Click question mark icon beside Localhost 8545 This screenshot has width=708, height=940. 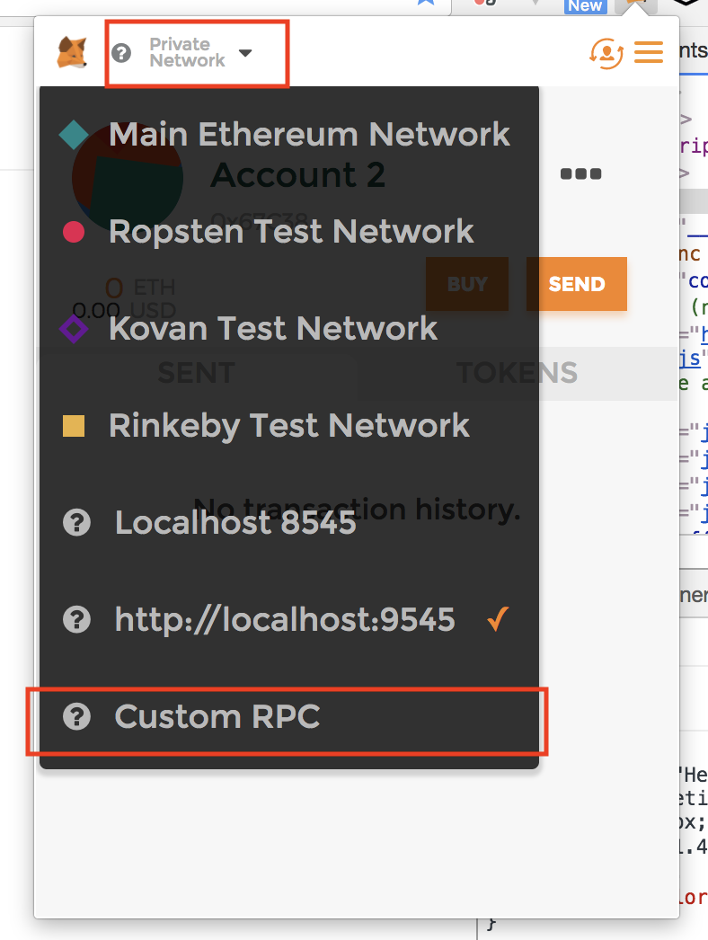coord(77,523)
